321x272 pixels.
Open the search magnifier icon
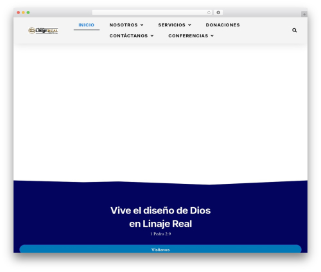click(x=295, y=30)
